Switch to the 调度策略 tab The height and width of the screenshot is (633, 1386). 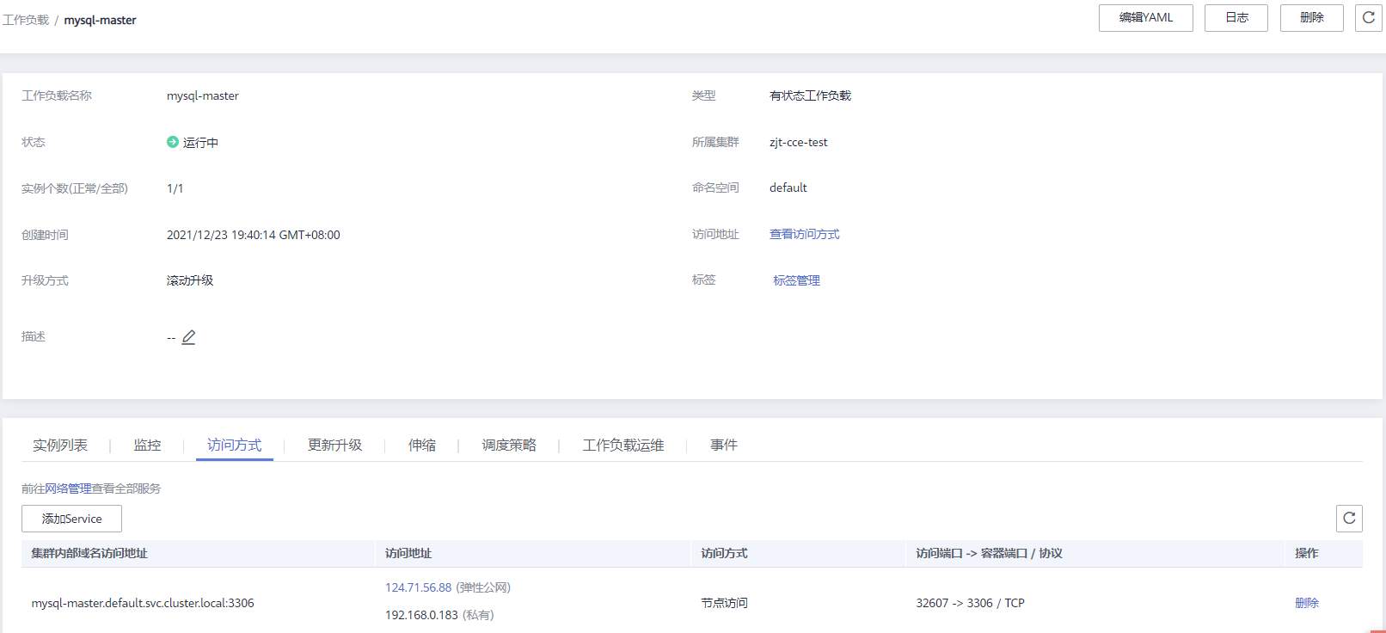(508, 445)
